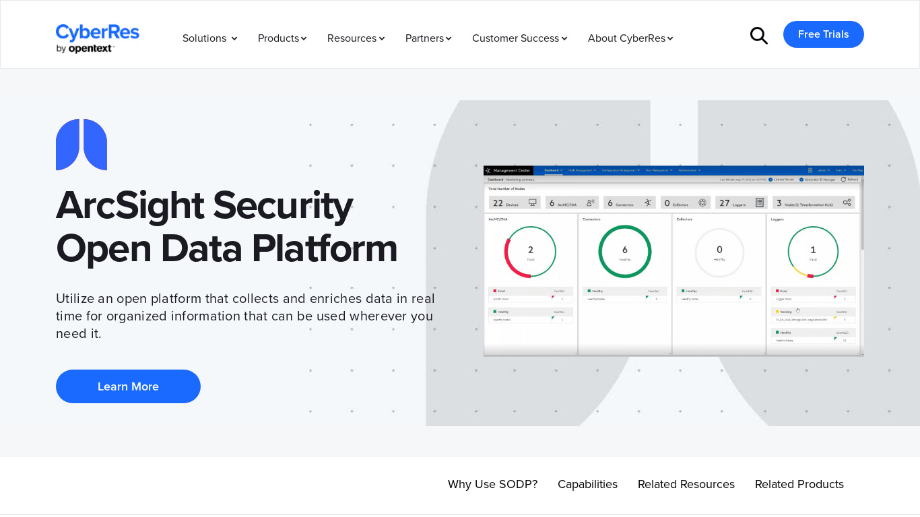Open the search magnifier icon
Screen dimensions: 920x517
point(759,36)
